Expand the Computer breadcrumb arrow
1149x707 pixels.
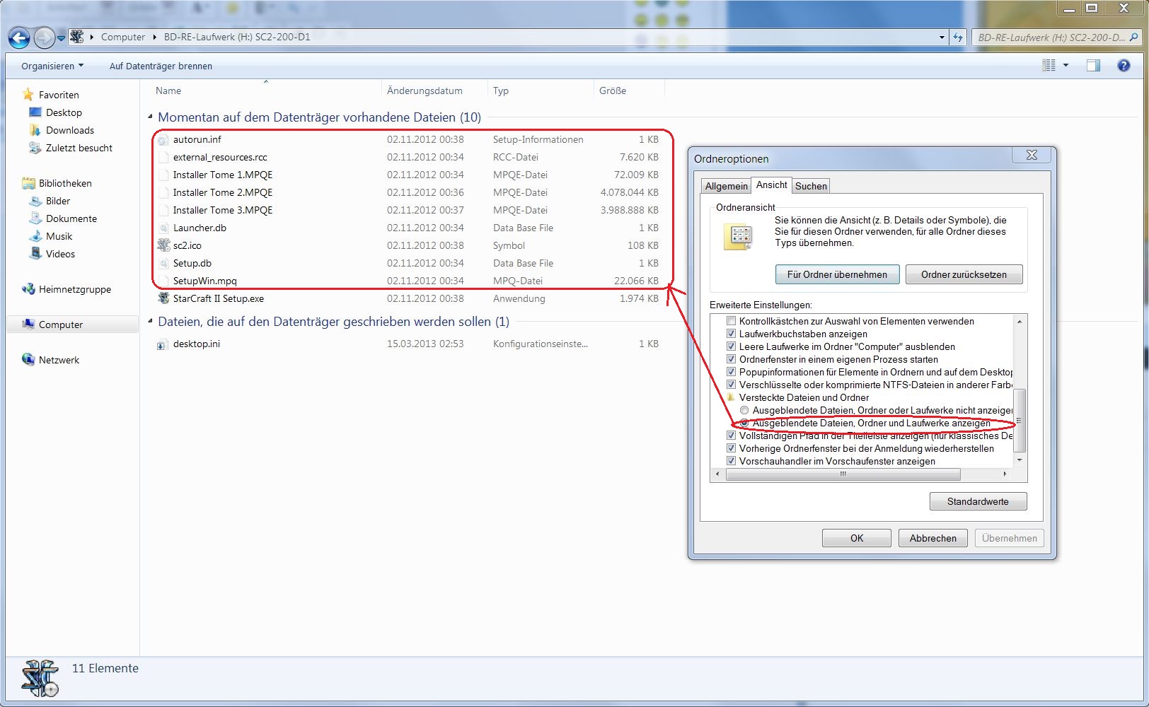pyautogui.click(x=154, y=37)
